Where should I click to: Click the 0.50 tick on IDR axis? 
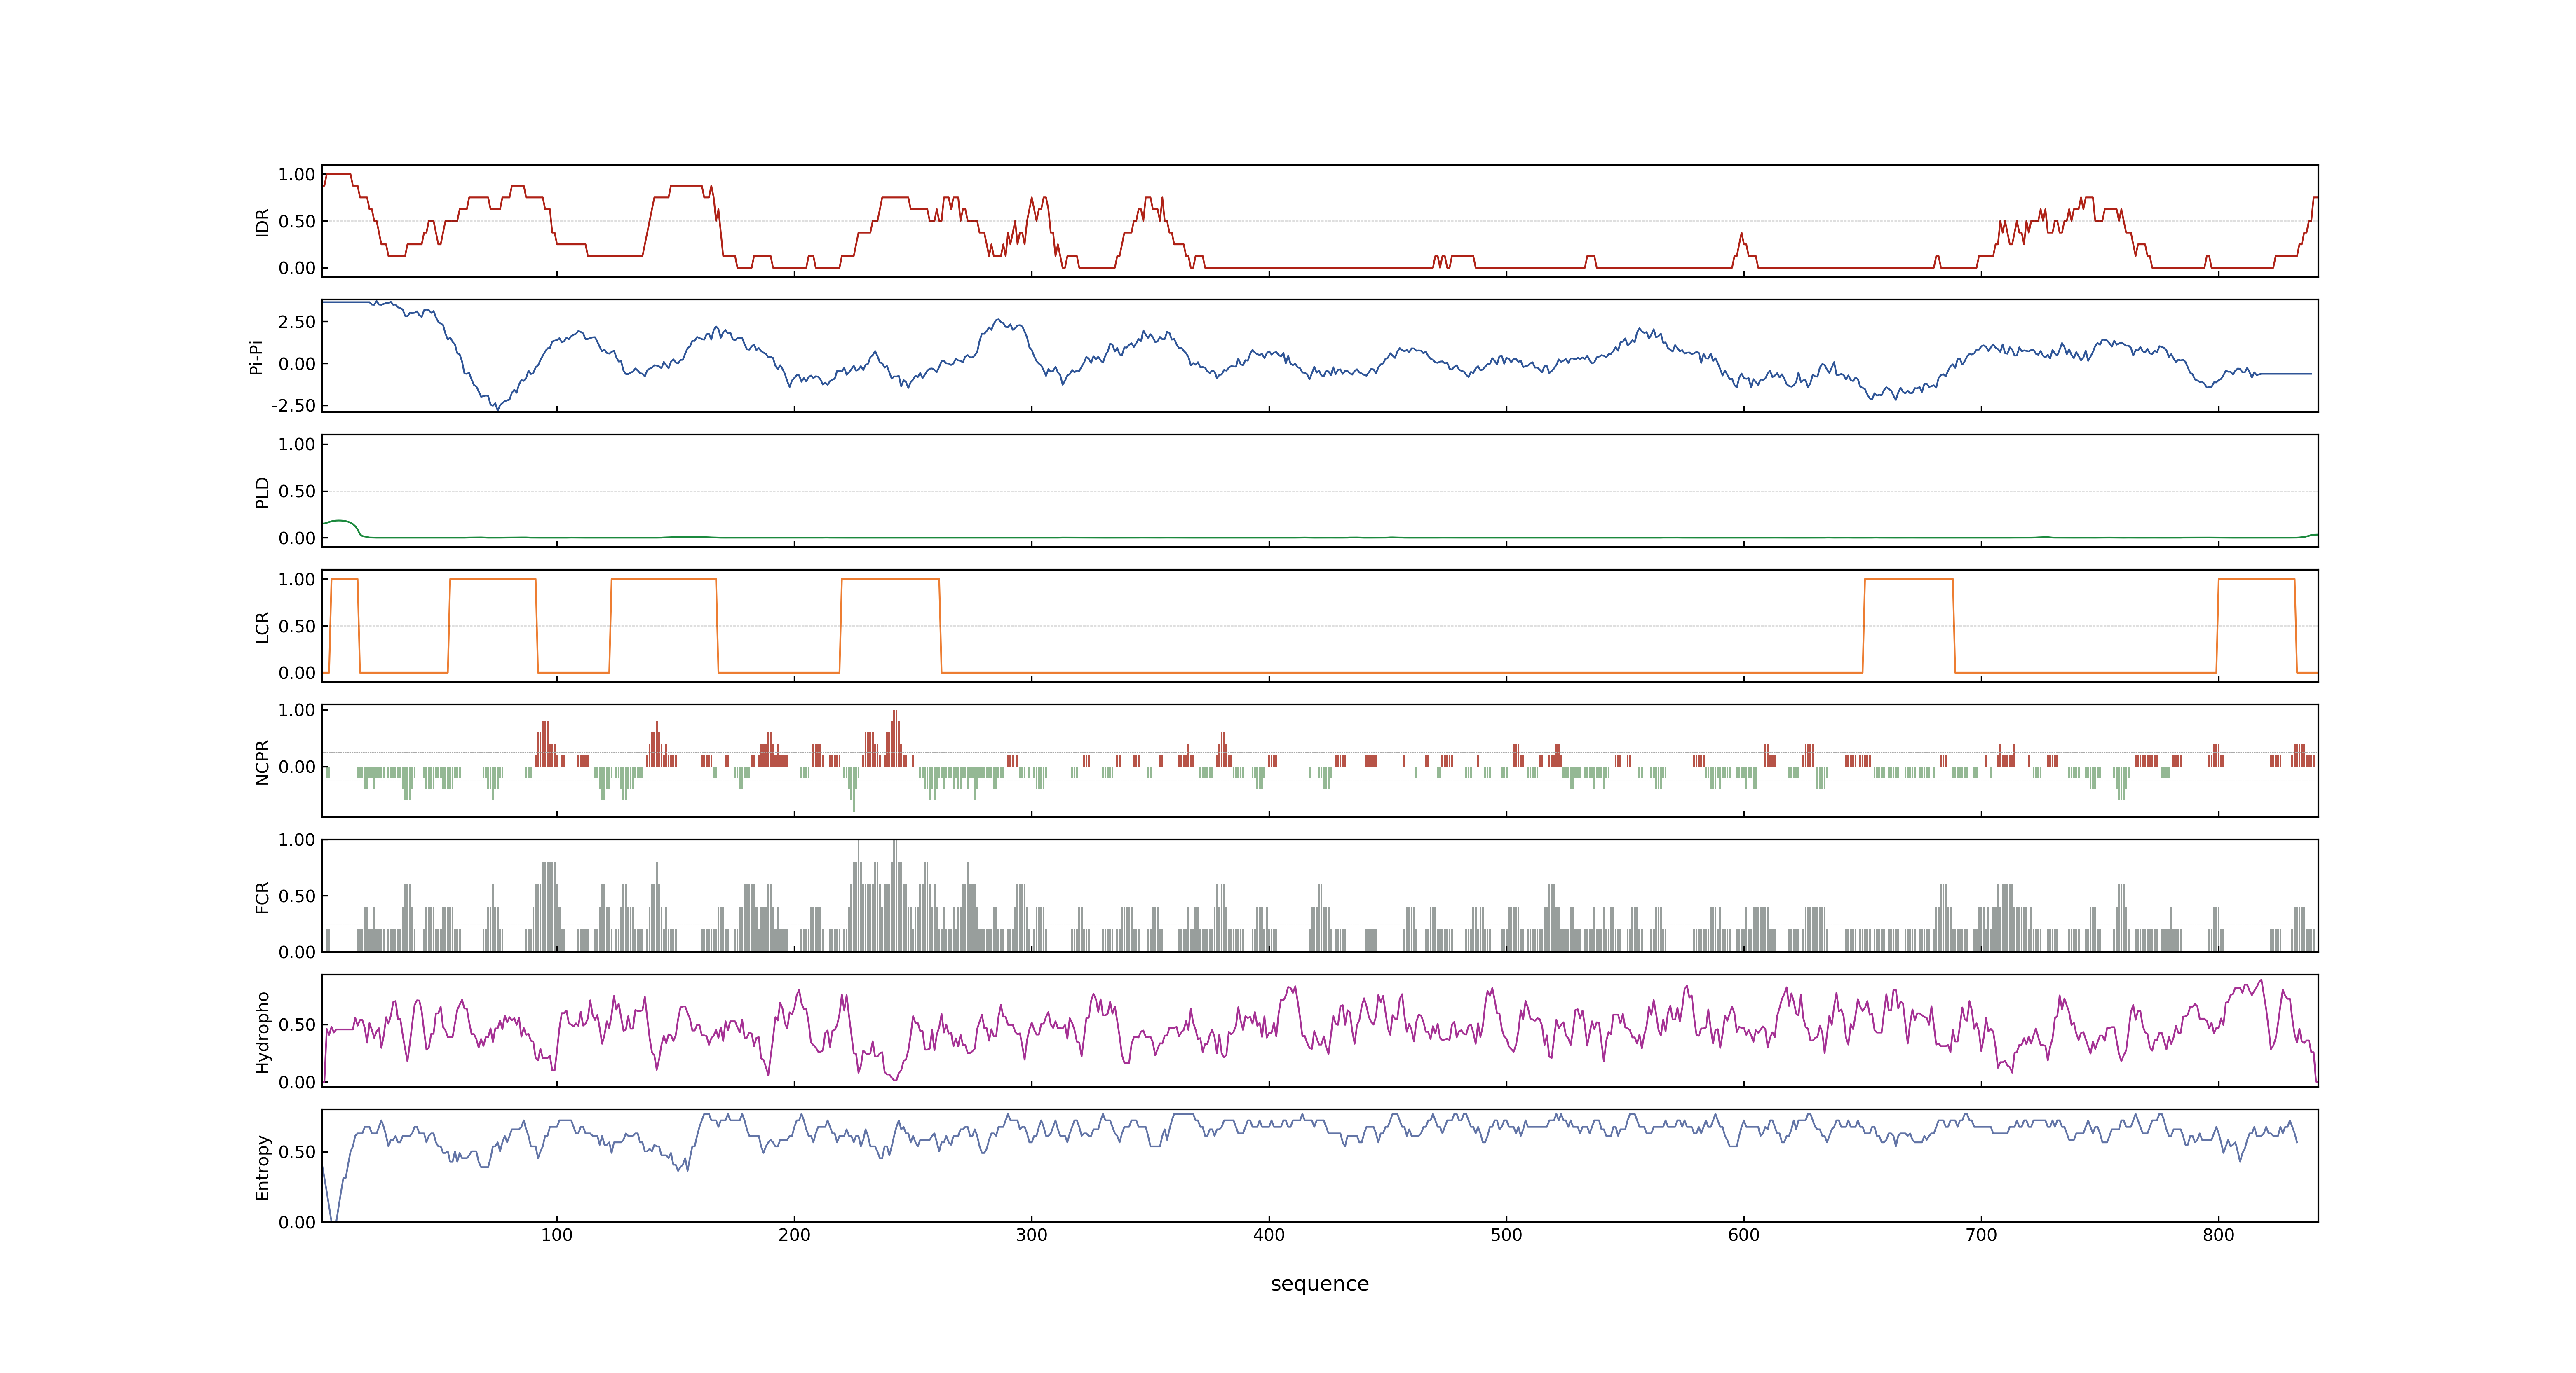point(297,222)
